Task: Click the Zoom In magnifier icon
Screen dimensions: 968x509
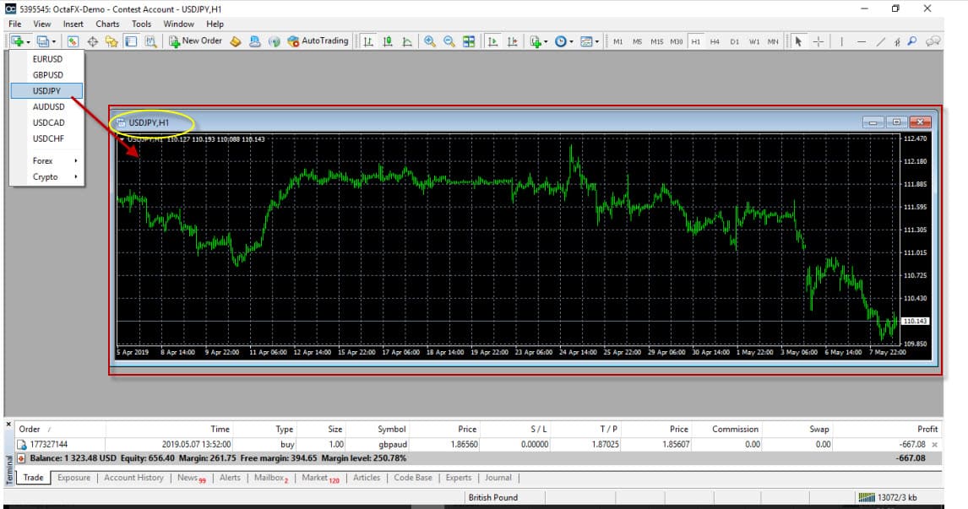Action: click(x=430, y=41)
